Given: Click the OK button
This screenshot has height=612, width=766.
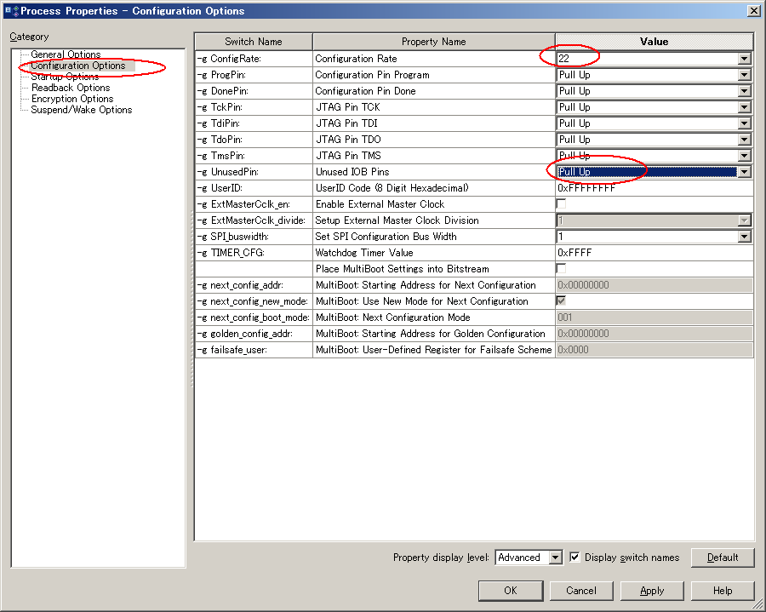Looking at the screenshot, I should pos(510,591).
